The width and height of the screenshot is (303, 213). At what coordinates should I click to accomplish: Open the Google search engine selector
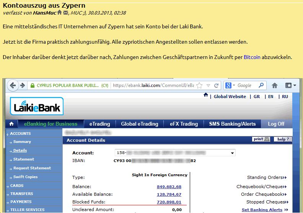[x=230, y=85]
